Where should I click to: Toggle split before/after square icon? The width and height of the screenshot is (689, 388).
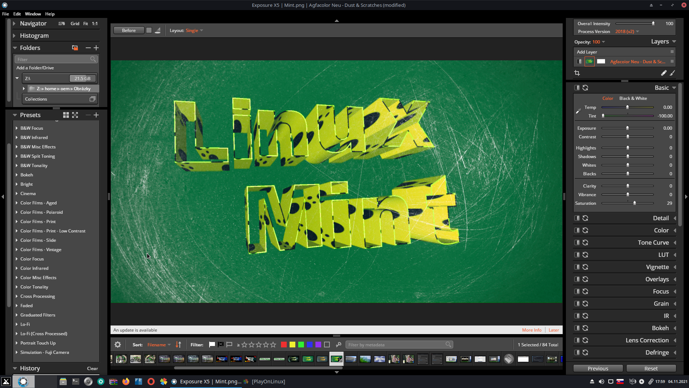click(x=149, y=31)
